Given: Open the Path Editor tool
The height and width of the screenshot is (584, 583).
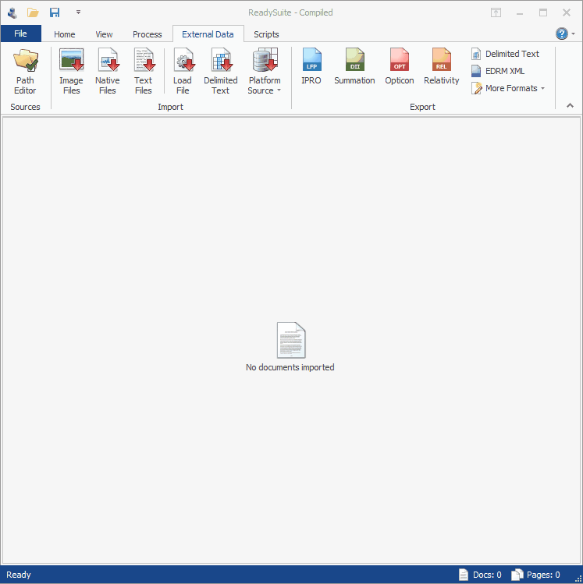Looking at the screenshot, I should [25, 71].
